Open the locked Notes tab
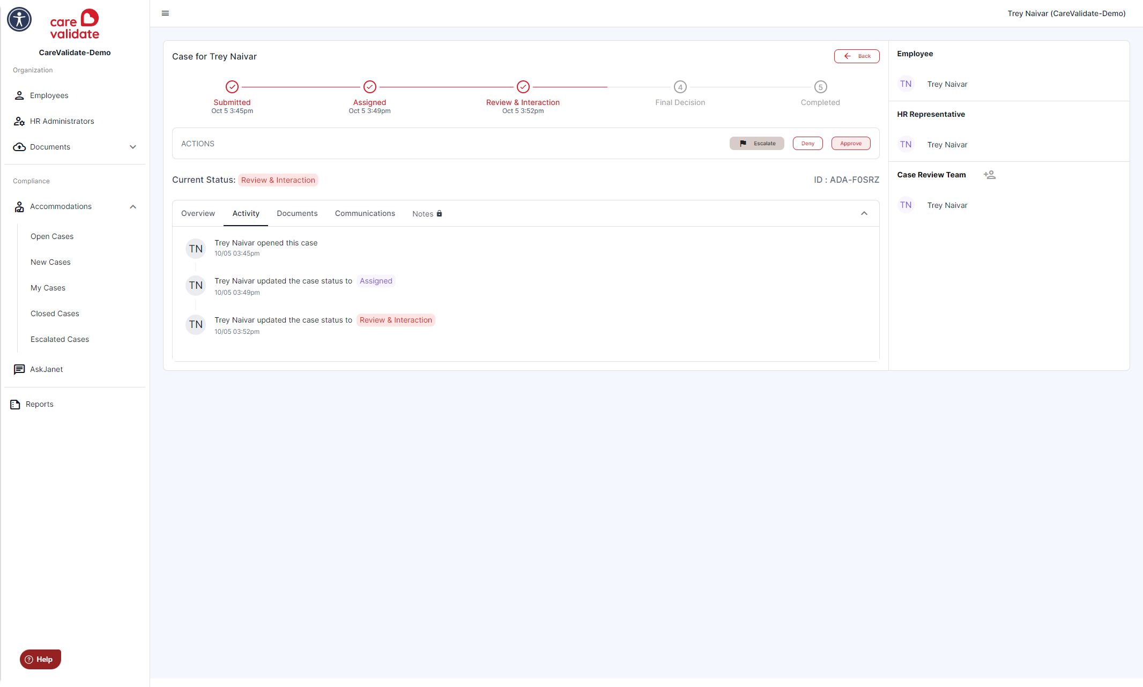 pyautogui.click(x=427, y=214)
